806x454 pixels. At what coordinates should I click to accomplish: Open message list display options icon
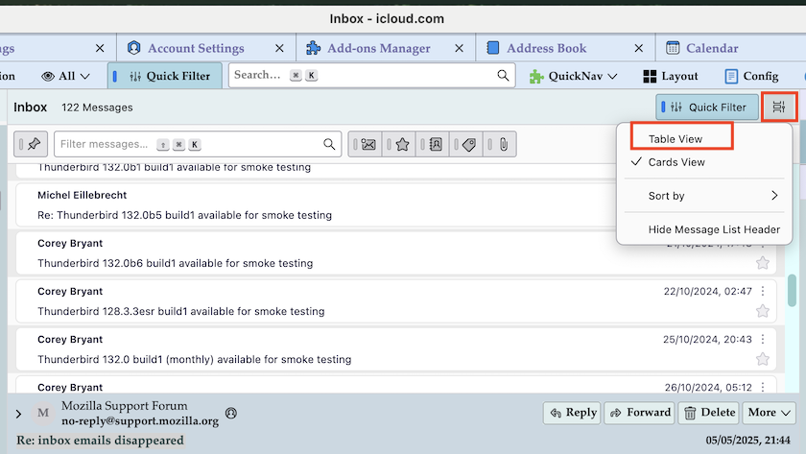pyautogui.click(x=779, y=107)
